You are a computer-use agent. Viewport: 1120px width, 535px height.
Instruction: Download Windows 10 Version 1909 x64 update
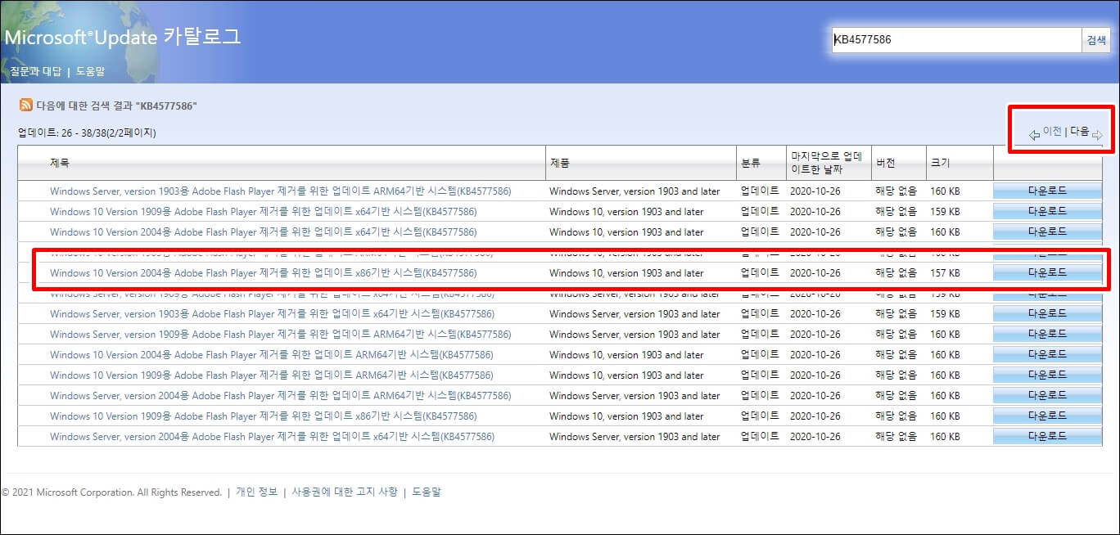[1047, 211]
